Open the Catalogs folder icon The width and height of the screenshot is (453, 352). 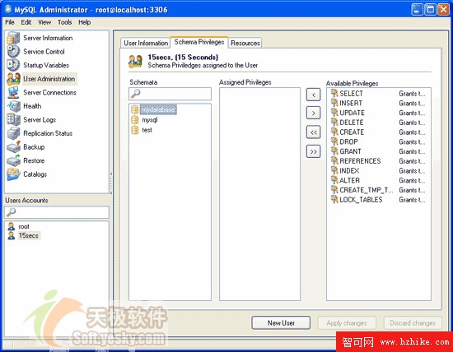(13, 174)
